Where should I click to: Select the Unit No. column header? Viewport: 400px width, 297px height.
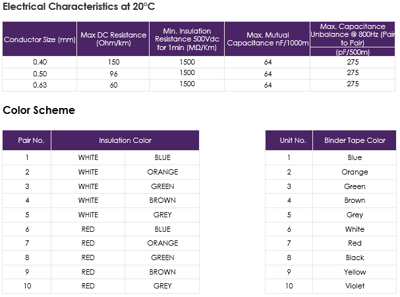pyautogui.click(x=289, y=140)
